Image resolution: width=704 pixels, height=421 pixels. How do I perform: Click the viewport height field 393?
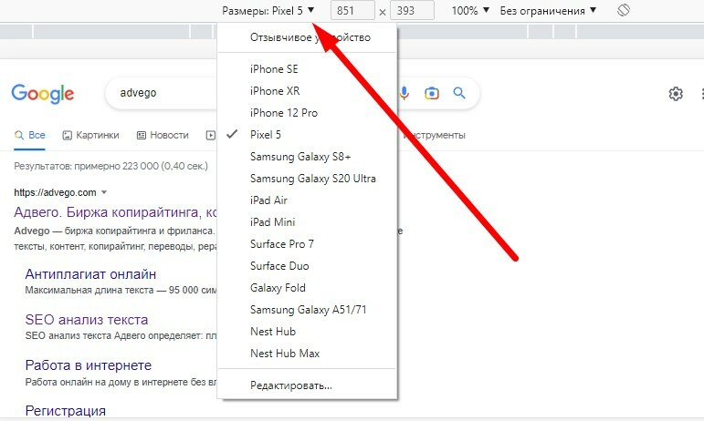(411, 11)
